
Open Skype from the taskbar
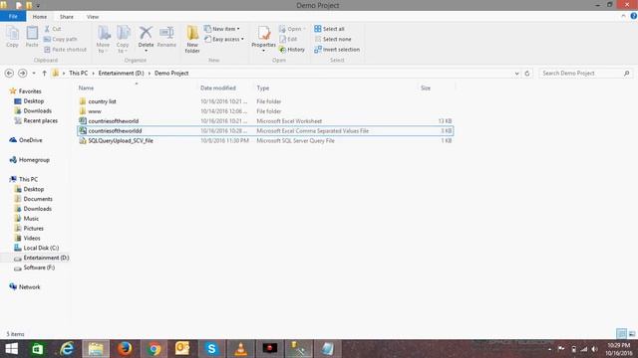[211, 349]
